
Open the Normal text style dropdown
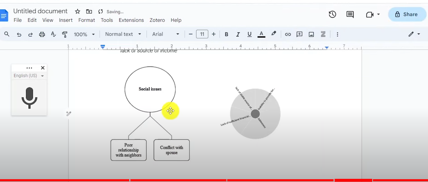[123, 34]
